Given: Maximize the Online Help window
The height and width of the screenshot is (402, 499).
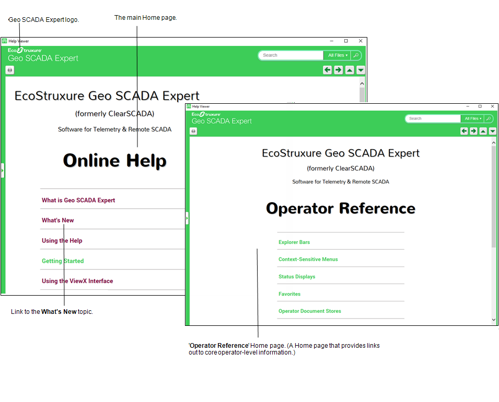Looking at the screenshot, I should pyautogui.click(x=346, y=41).
